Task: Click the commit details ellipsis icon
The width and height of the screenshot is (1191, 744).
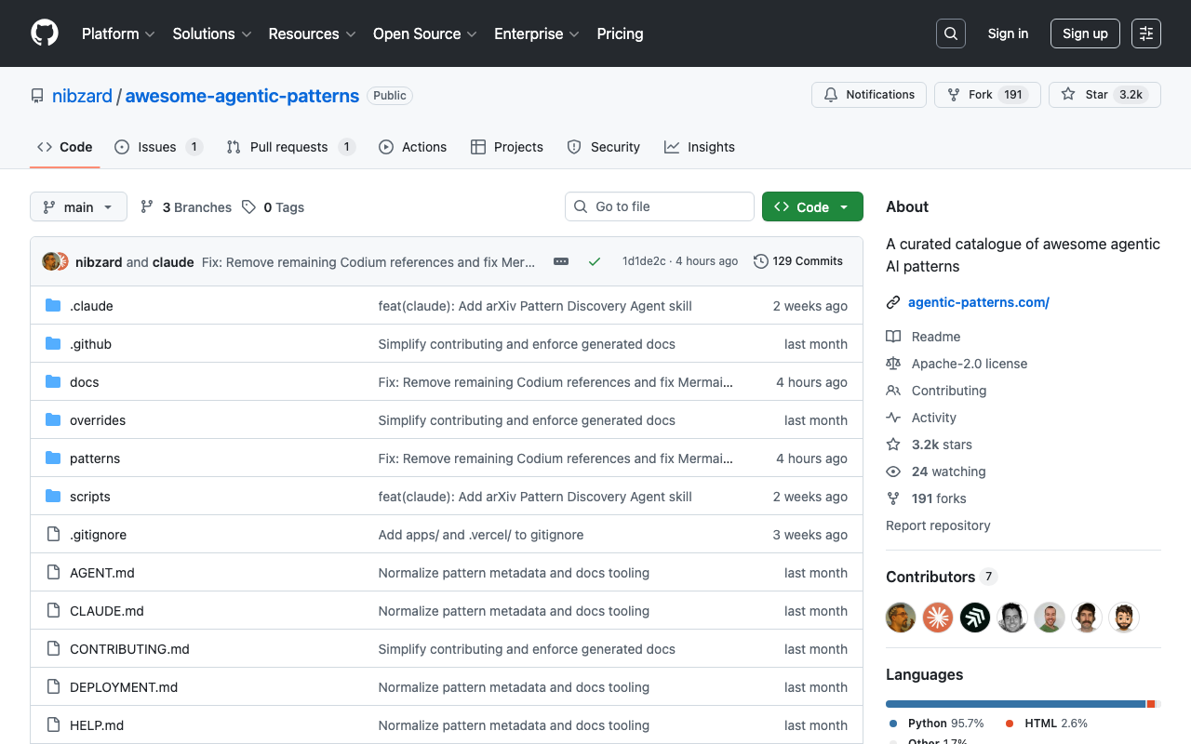Action: tap(561, 261)
